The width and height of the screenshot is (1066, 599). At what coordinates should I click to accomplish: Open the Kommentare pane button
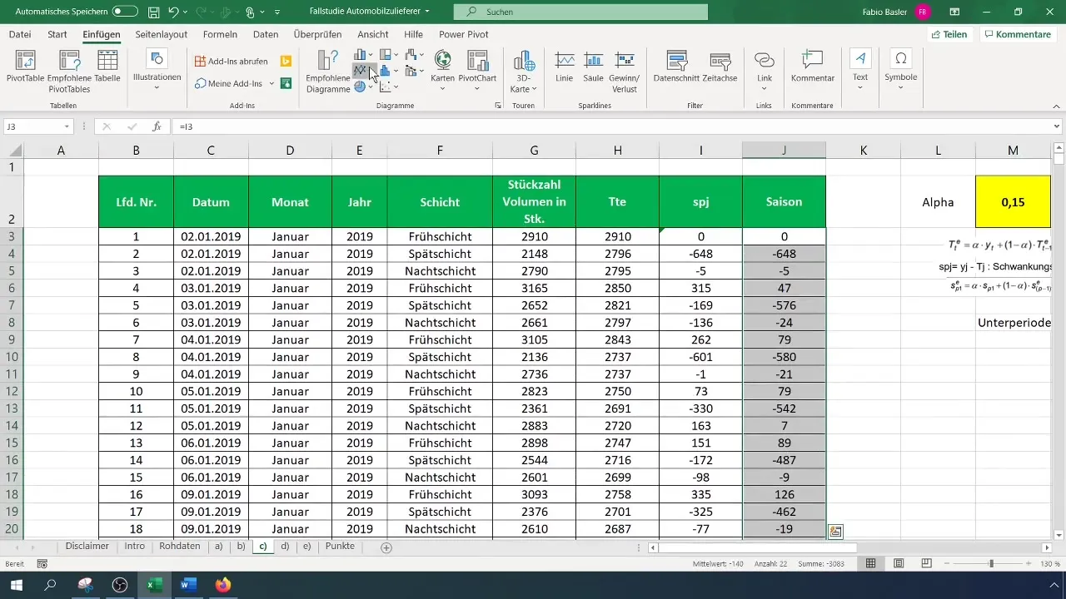[1017, 34]
